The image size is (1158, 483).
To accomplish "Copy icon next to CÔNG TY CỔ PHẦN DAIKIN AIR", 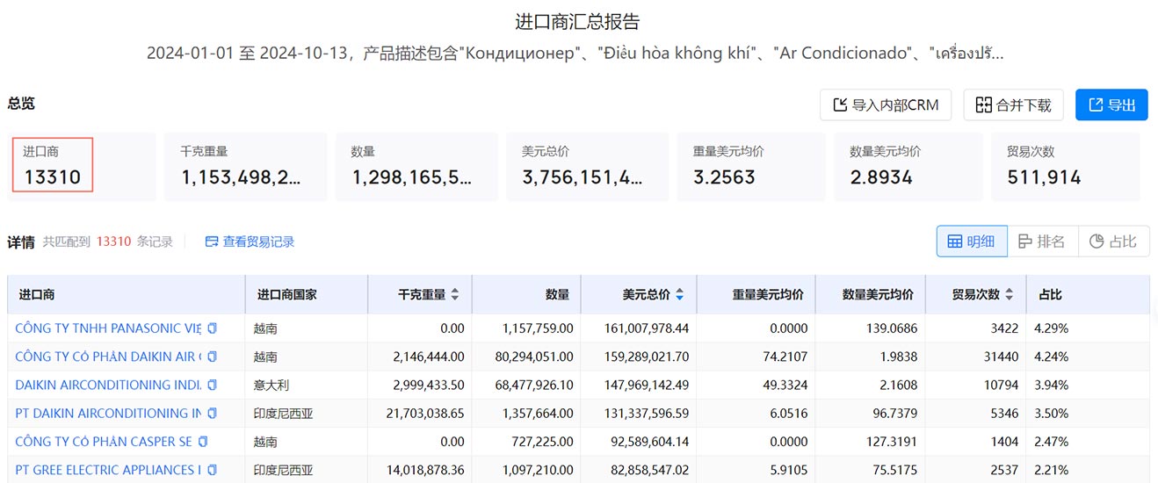I will pyautogui.click(x=212, y=357).
